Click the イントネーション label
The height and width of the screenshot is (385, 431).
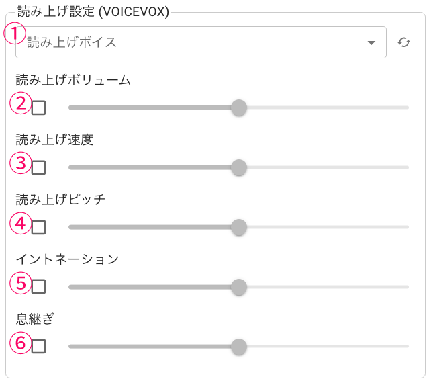coord(67,259)
